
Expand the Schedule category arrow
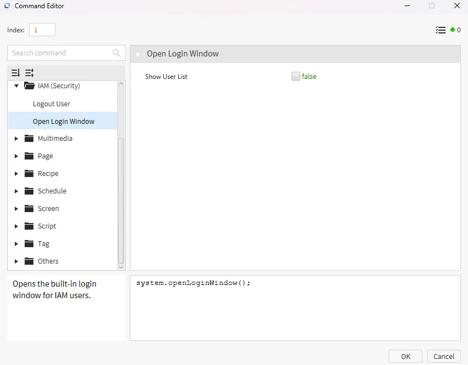click(16, 191)
